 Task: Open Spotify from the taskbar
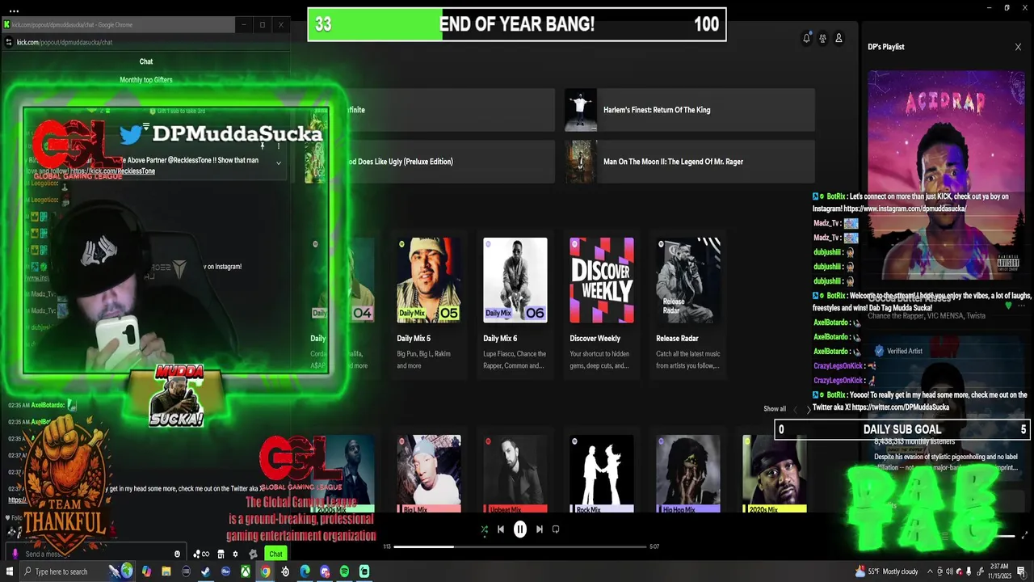(344, 571)
